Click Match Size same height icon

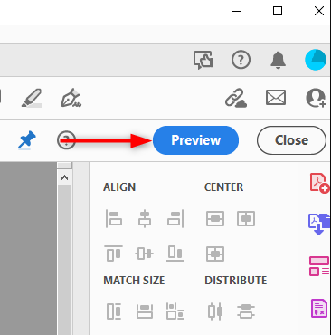[114, 311]
